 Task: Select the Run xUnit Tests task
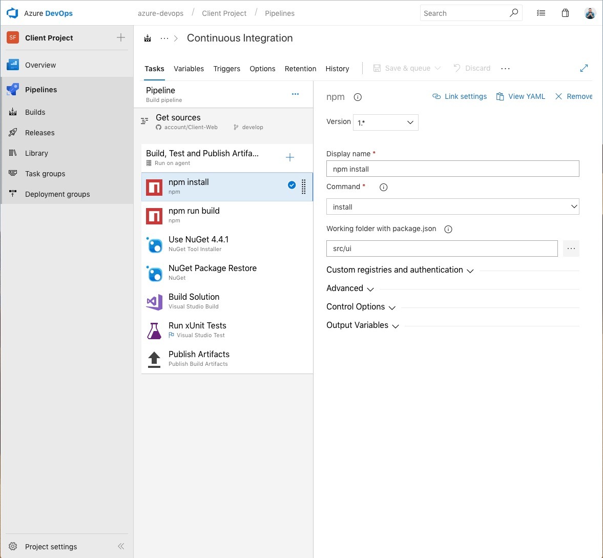point(227,330)
